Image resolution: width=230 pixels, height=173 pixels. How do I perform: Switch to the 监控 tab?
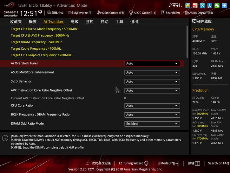click(89, 22)
